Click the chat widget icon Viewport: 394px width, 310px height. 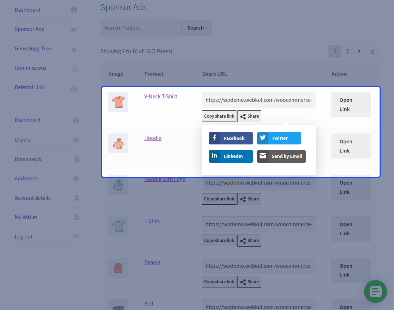point(375,291)
